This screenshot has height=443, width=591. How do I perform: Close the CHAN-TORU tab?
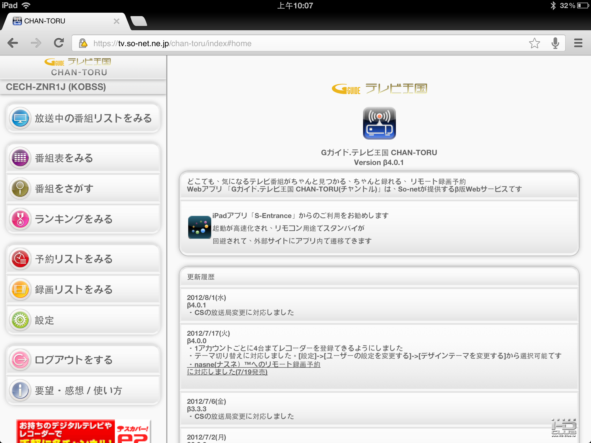(x=117, y=21)
